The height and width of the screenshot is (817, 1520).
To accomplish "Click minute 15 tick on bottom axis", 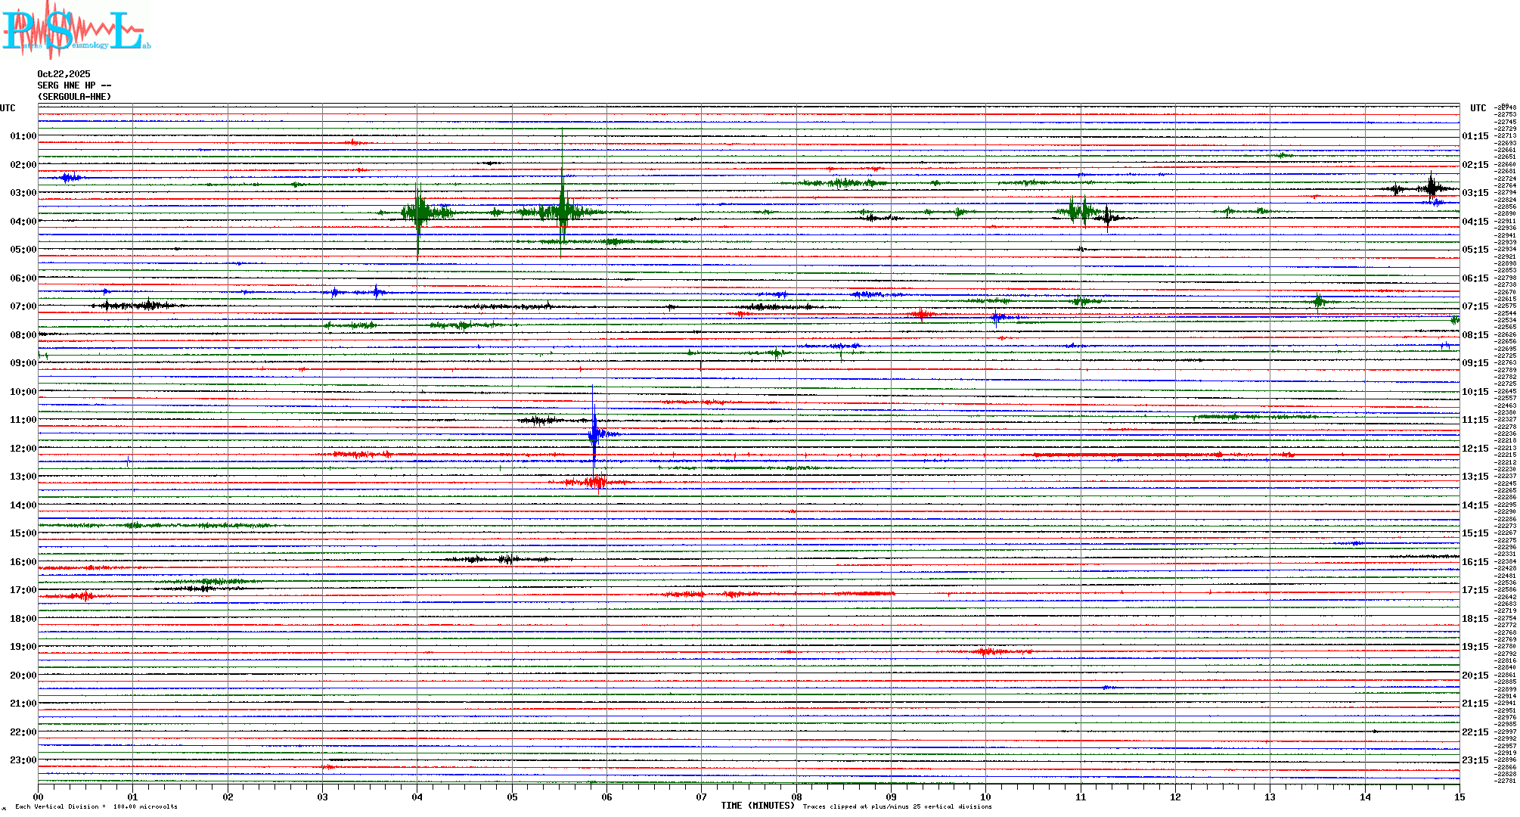I will tap(1459, 797).
